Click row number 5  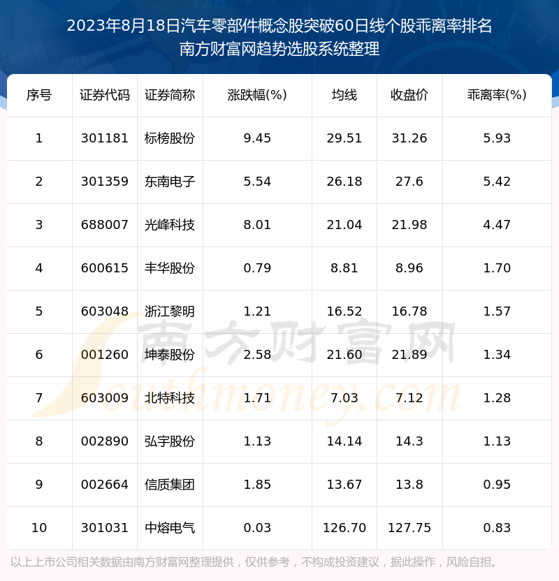point(39,311)
